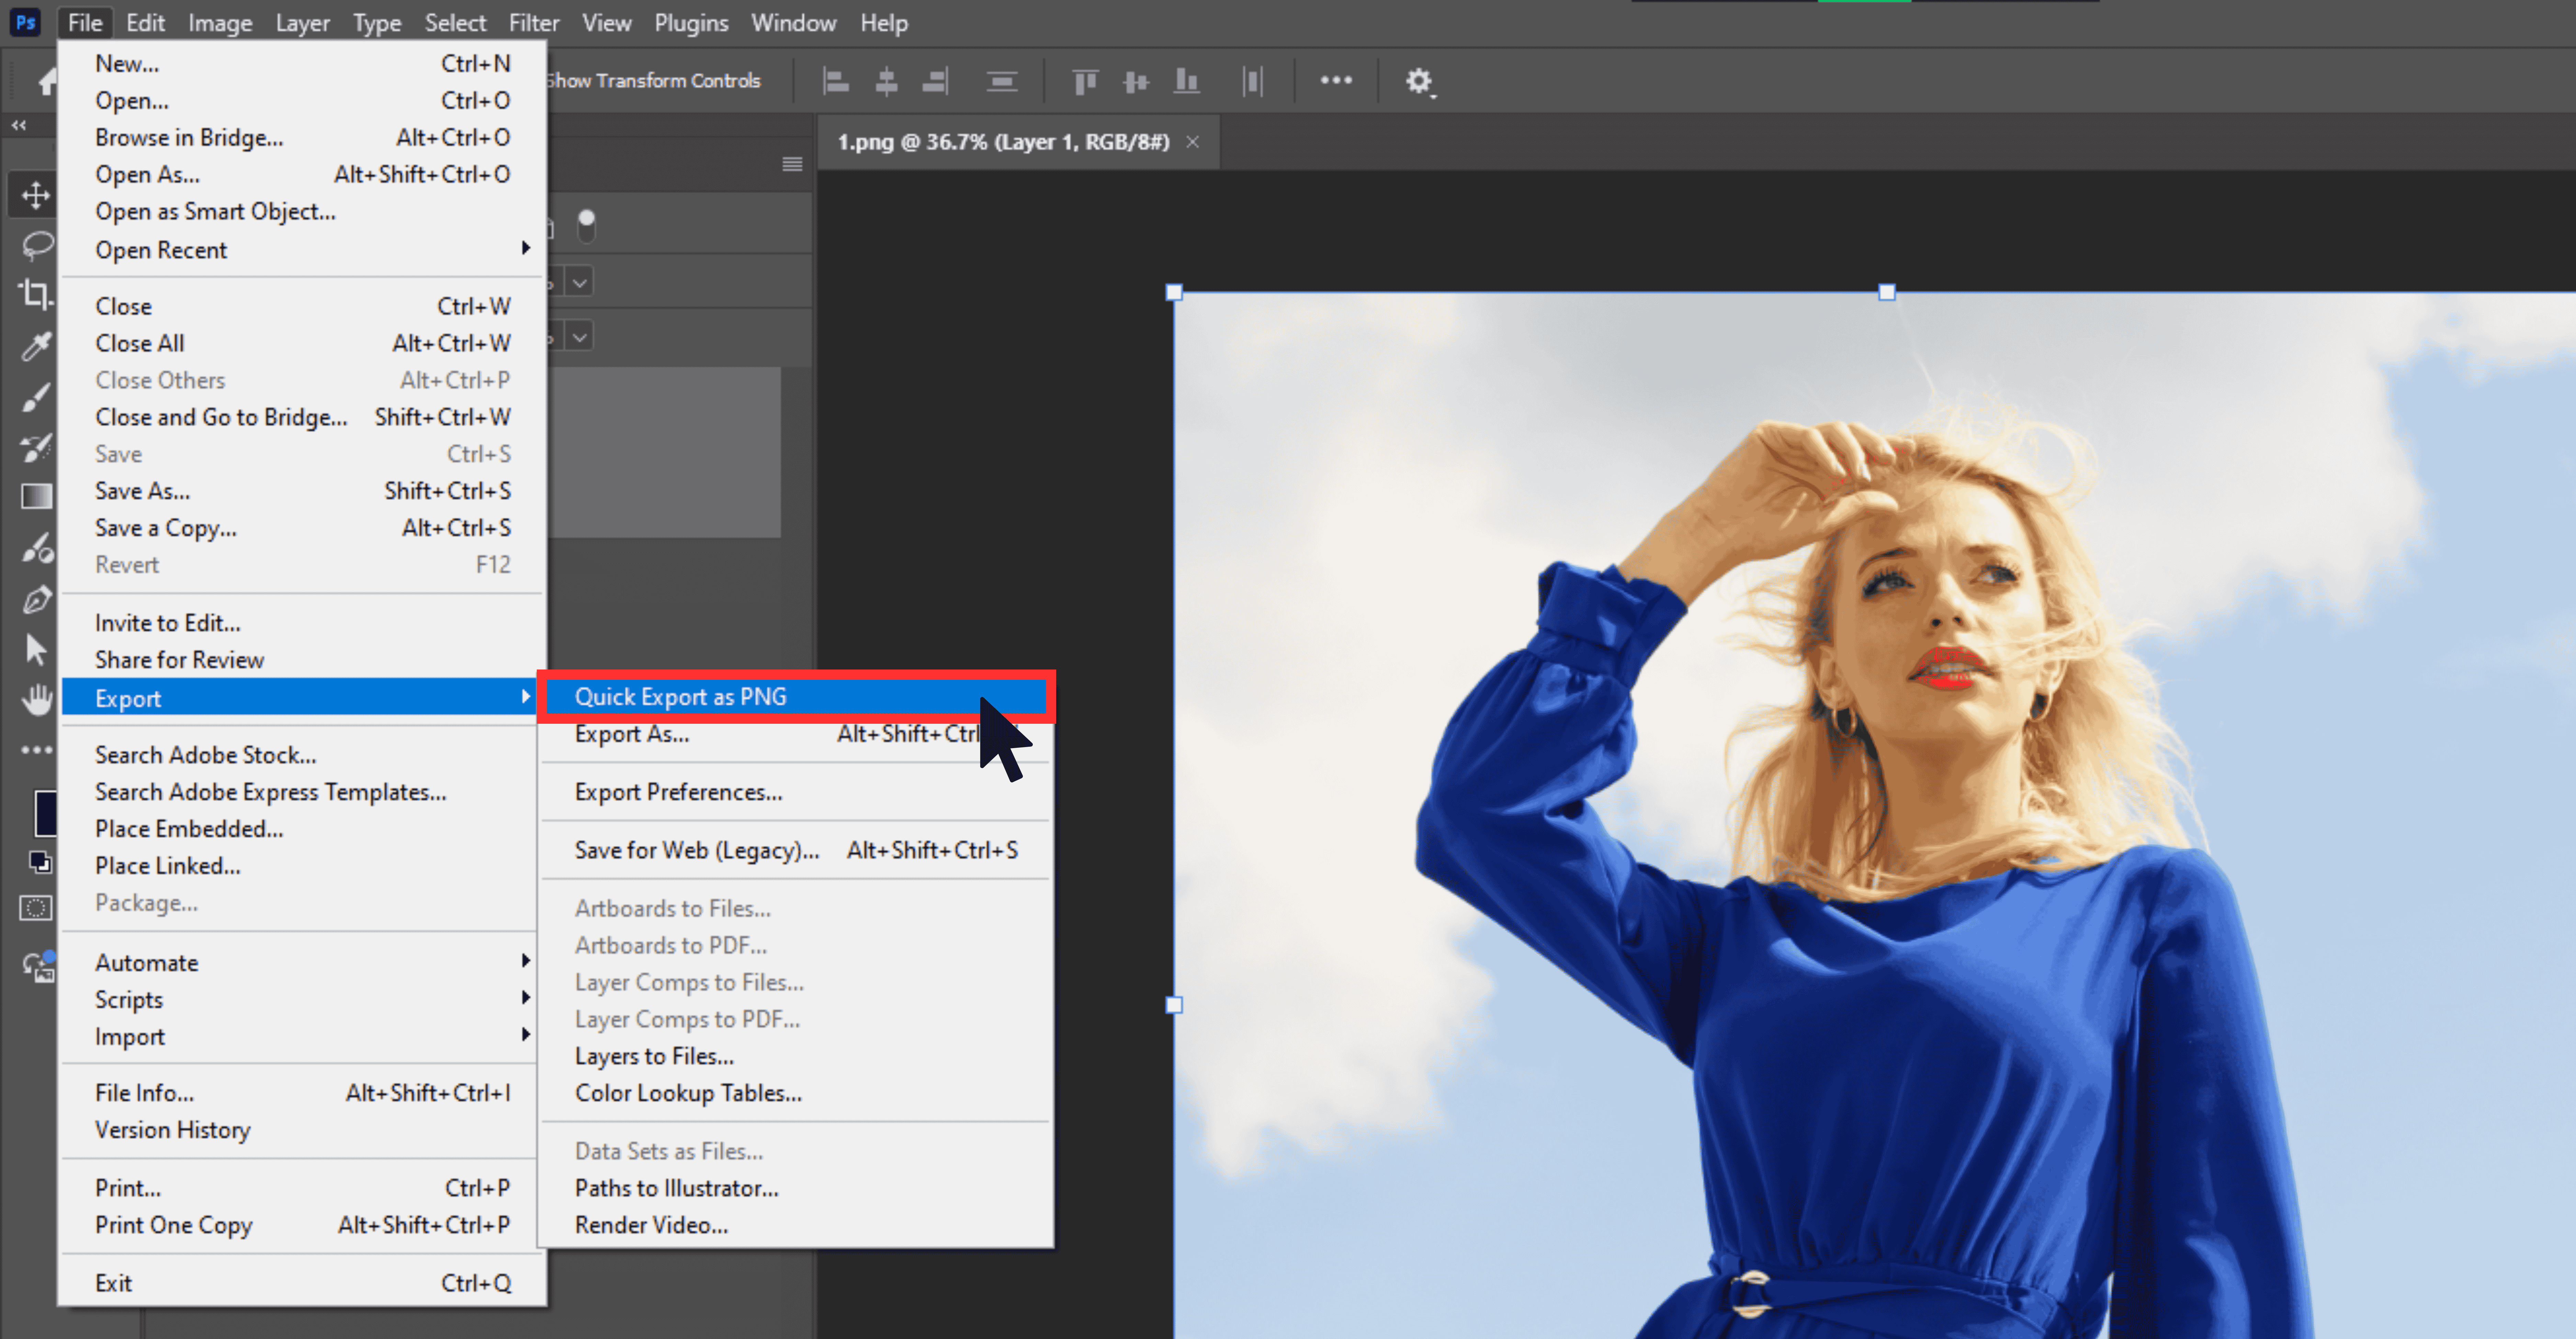2576x1339 pixels.
Task: Choose Quick Export as PNG
Action: 796,697
